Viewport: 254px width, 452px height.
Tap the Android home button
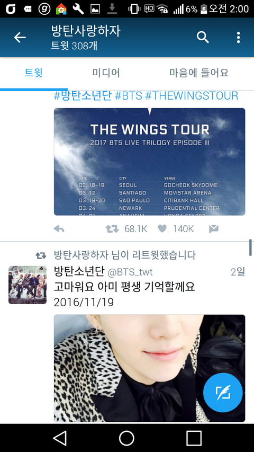pos(126,438)
